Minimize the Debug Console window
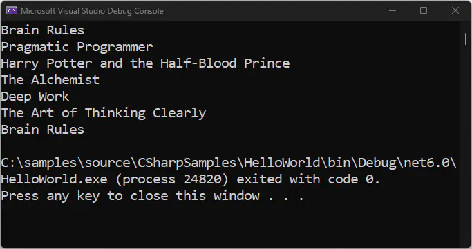Viewport: 472px width, 249px height. click(x=393, y=11)
